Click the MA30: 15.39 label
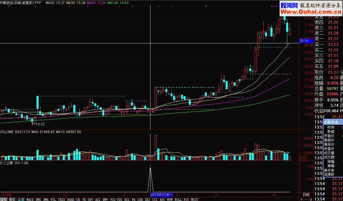The width and height of the screenshot is (343, 201). click(x=76, y=3)
